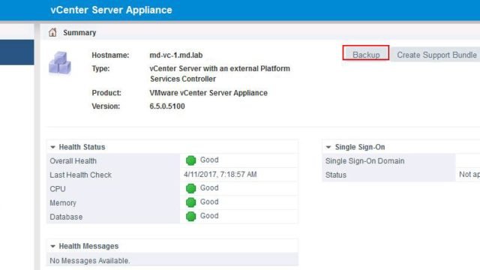Viewport: 480px width, 270px height.
Task: Click the green CPU status icon
Action: [x=190, y=188]
